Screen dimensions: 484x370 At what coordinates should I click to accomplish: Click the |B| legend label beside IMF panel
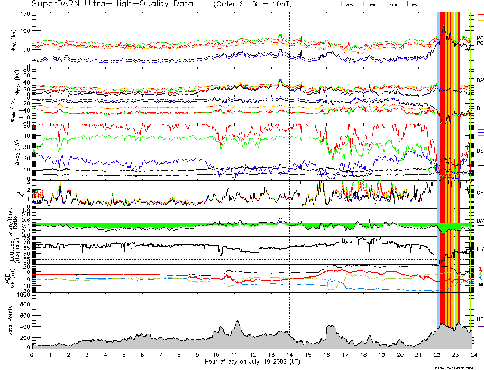pos(481,284)
